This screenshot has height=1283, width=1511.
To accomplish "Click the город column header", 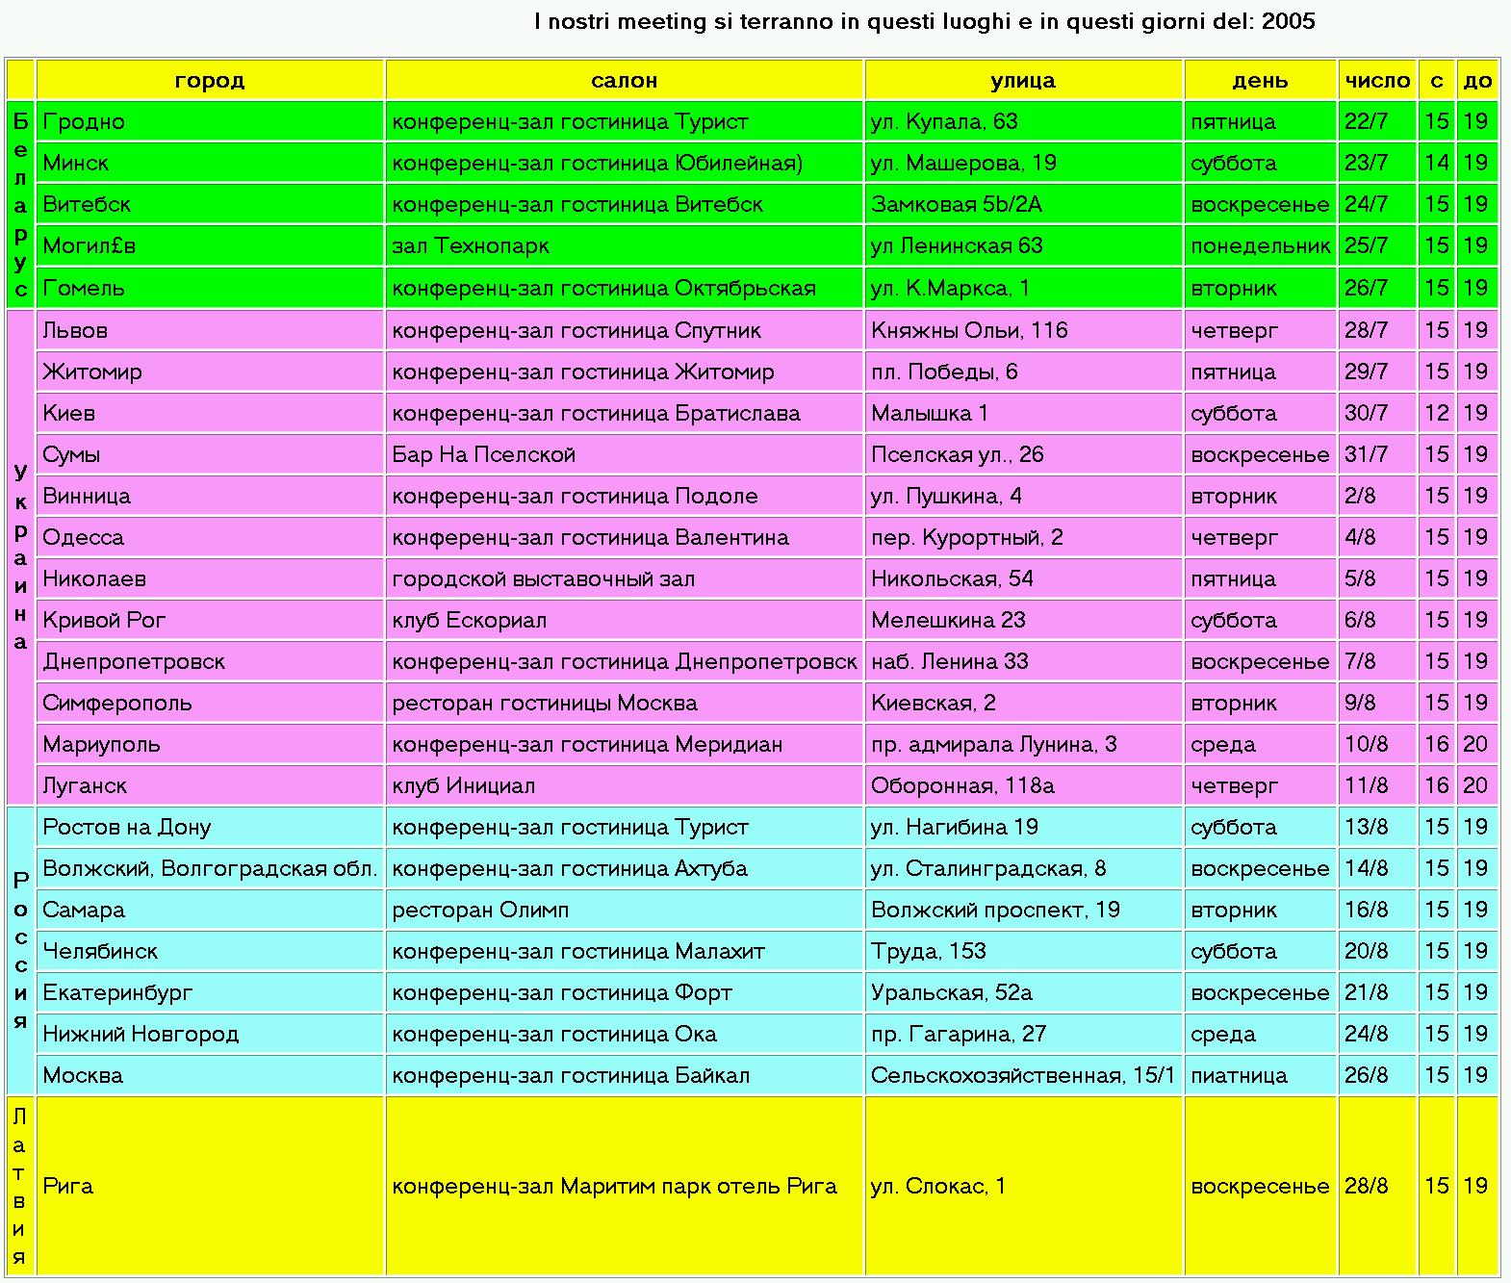I will tap(210, 81).
